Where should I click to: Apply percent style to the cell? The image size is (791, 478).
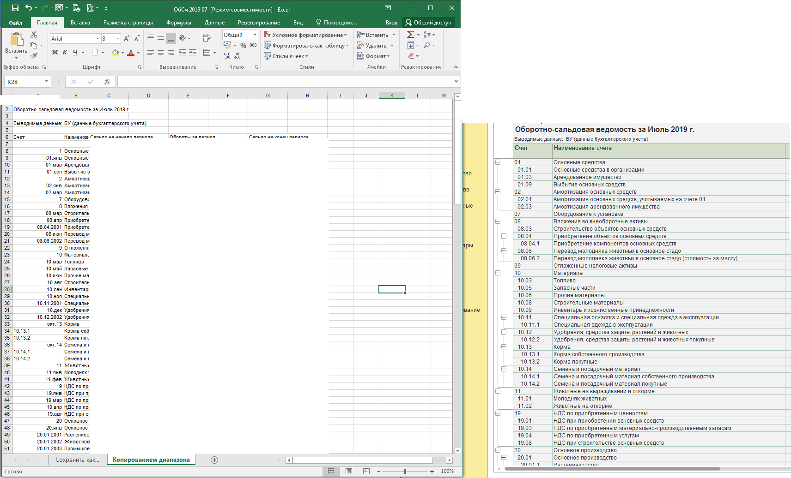click(x=243, y=45)
